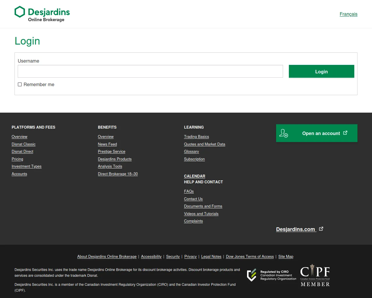Focus the Username input field

[150, 71]
